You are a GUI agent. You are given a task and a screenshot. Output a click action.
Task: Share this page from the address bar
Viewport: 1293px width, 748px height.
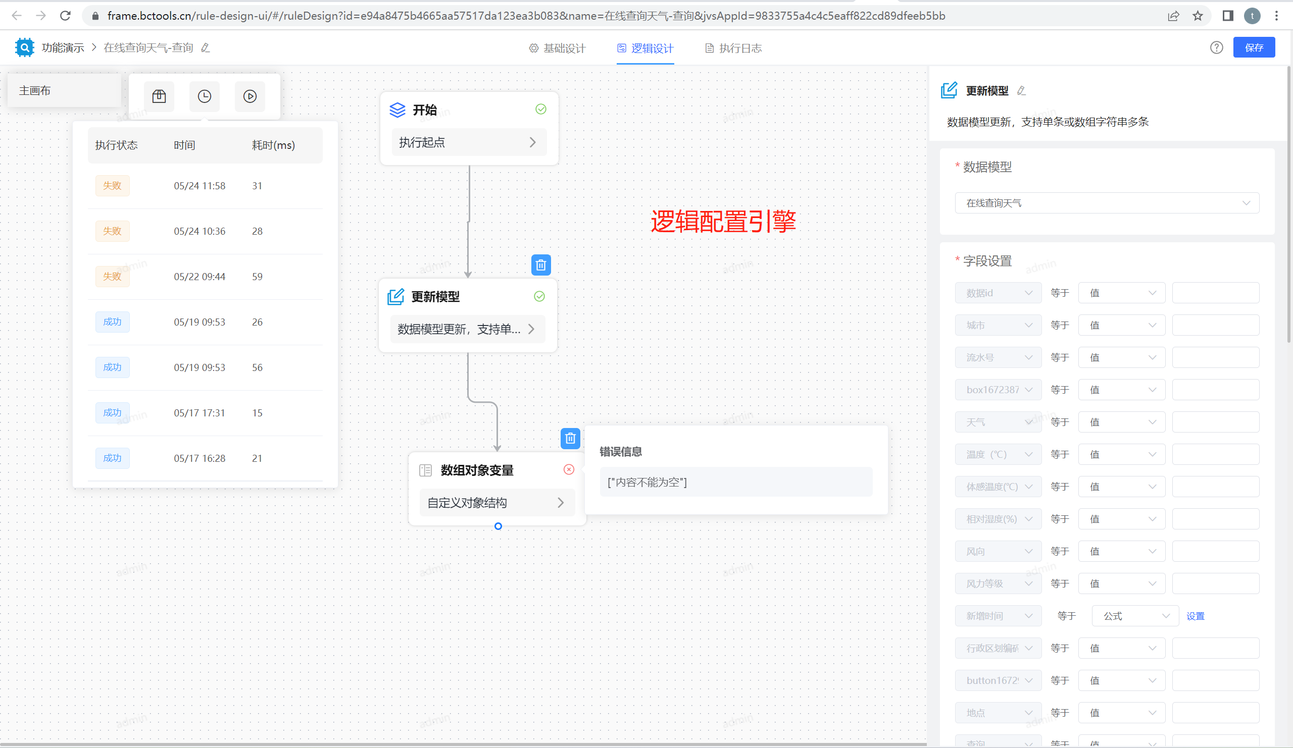pyautogui.click(x=1173, y=15)
